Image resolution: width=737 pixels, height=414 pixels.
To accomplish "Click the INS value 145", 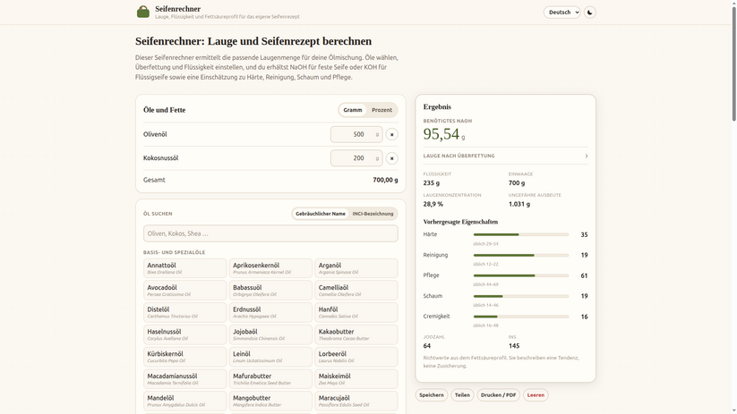I will coord(514,346).
